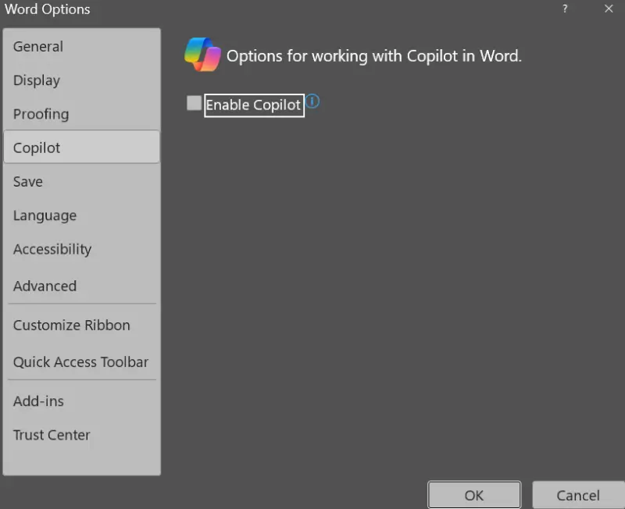Select the Copilot sidebar category
This screenshot has width=625, height=509.
(37, 148)
